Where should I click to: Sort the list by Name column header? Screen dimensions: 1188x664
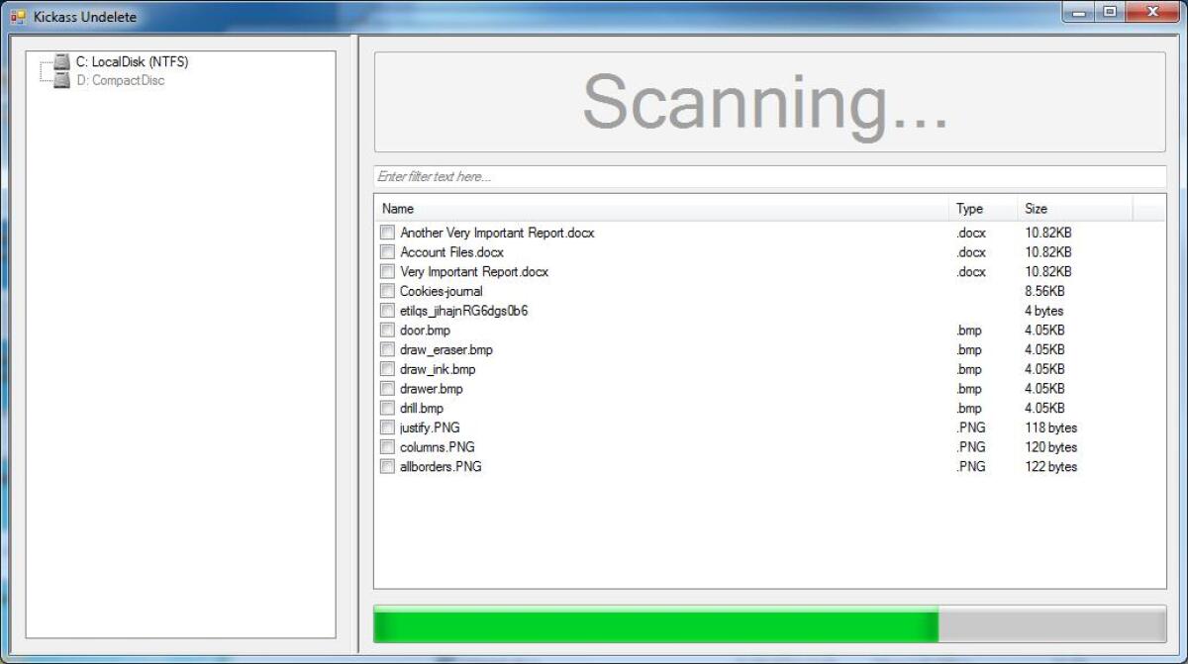tap(661, 209)
